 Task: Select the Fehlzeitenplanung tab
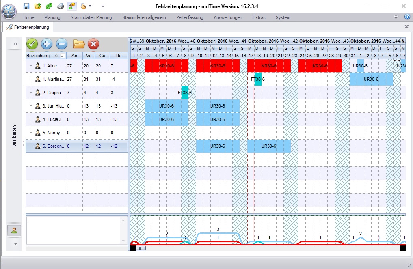[x=28, y=27]
